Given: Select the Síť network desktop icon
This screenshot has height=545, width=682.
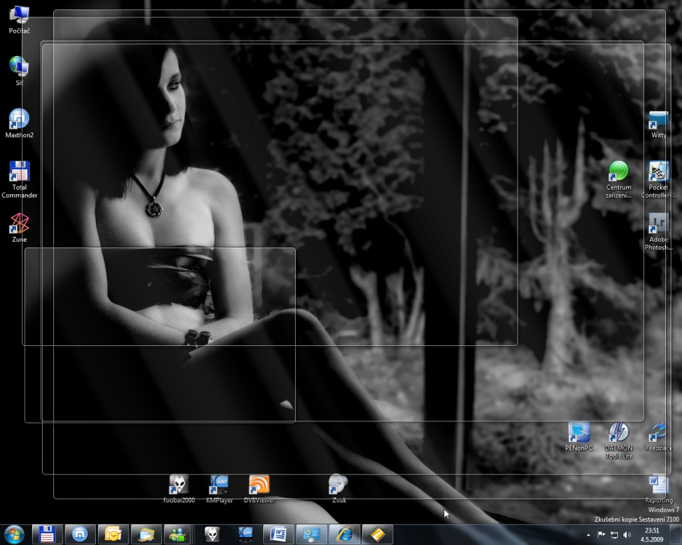Looking at the screenshot, I should [19, 71].
